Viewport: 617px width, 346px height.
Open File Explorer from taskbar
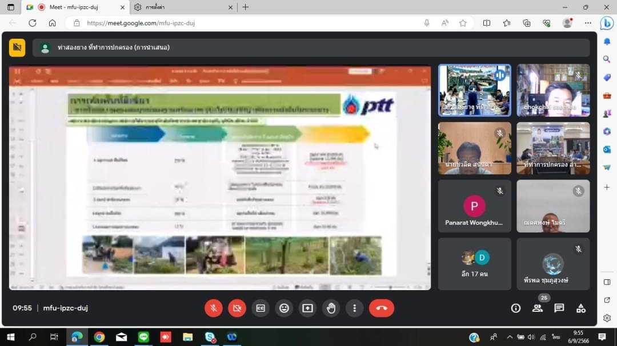tap(188, 337)
